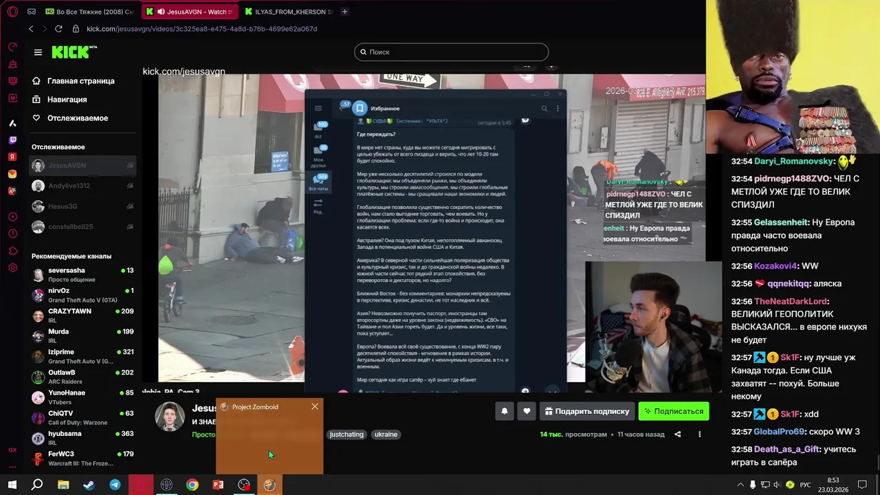Click the Kick search field

point(452,52)
